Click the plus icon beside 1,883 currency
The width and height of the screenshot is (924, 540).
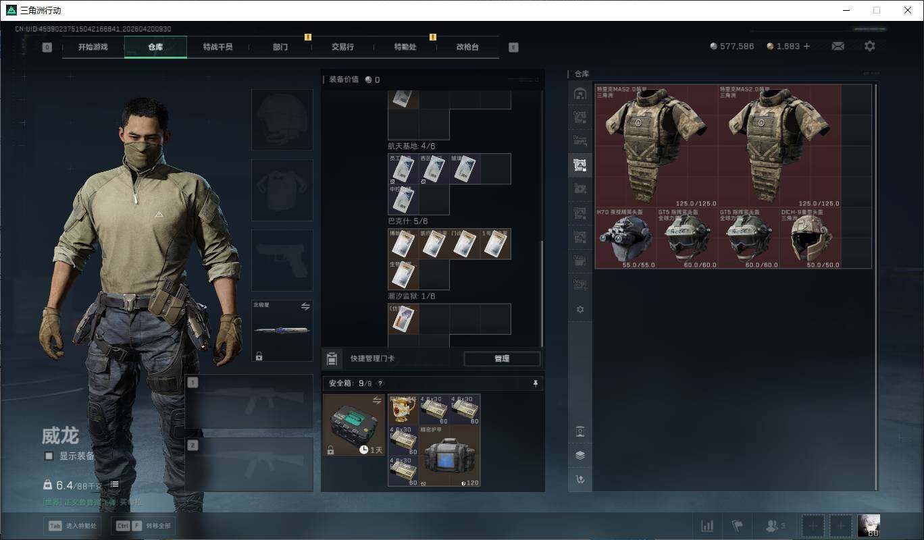tap(806, 47)
